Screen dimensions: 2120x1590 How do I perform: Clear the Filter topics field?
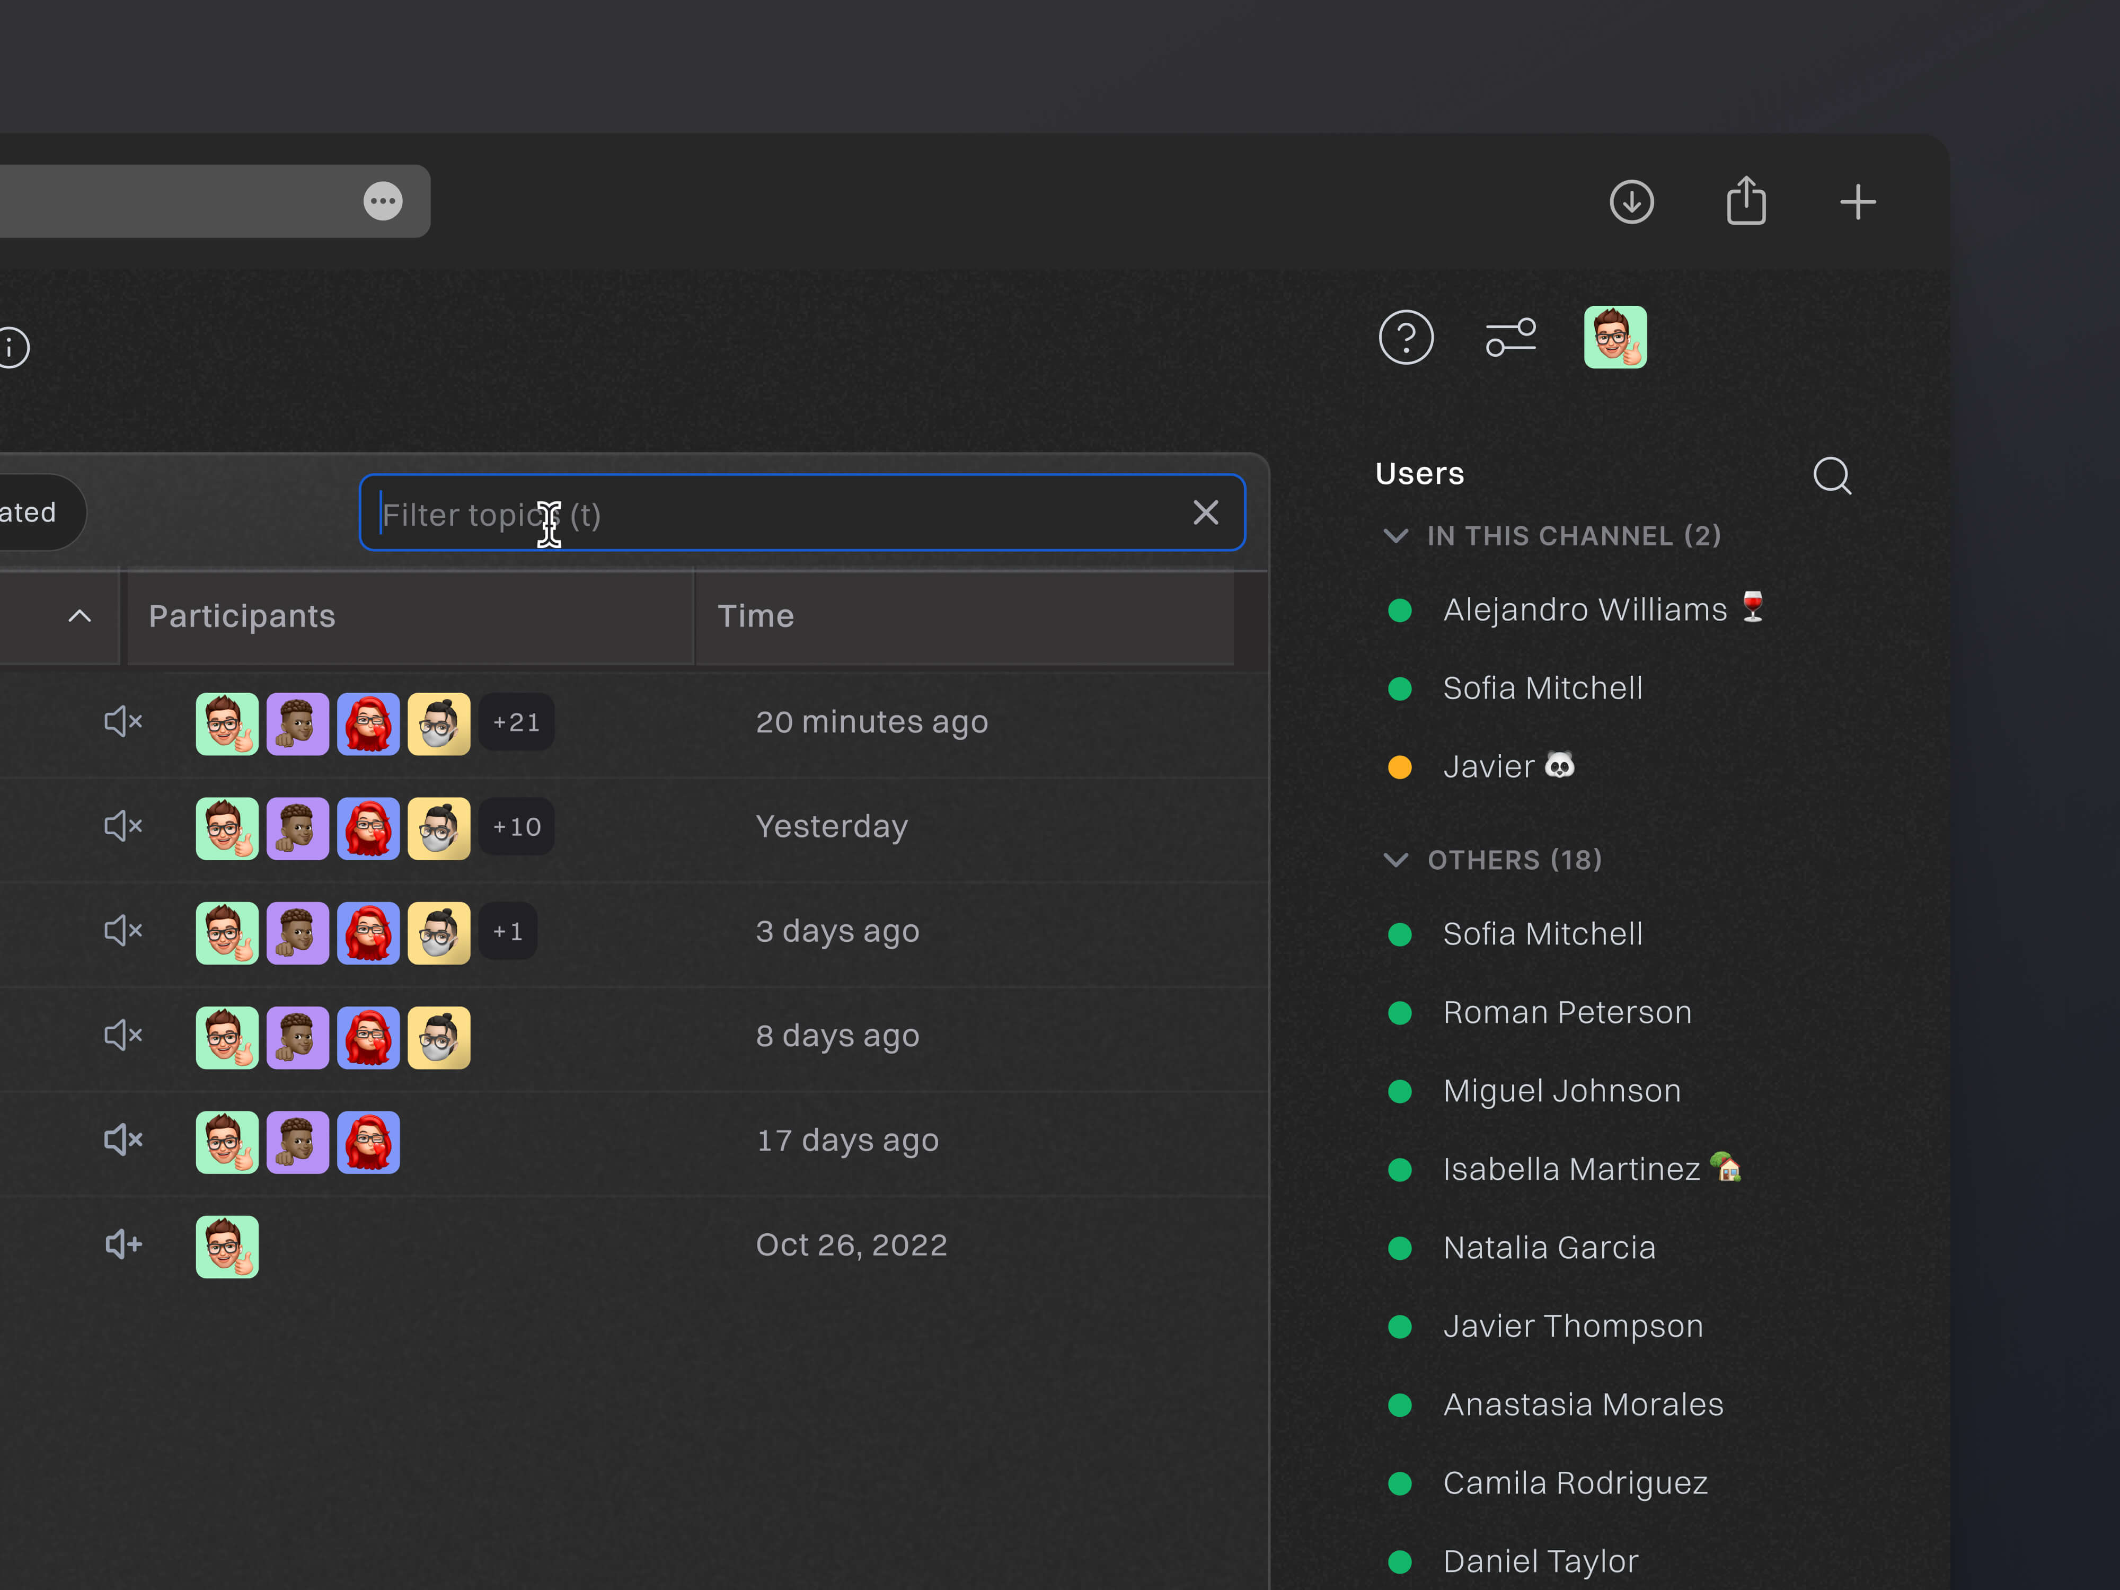(x=1206, y=513)
